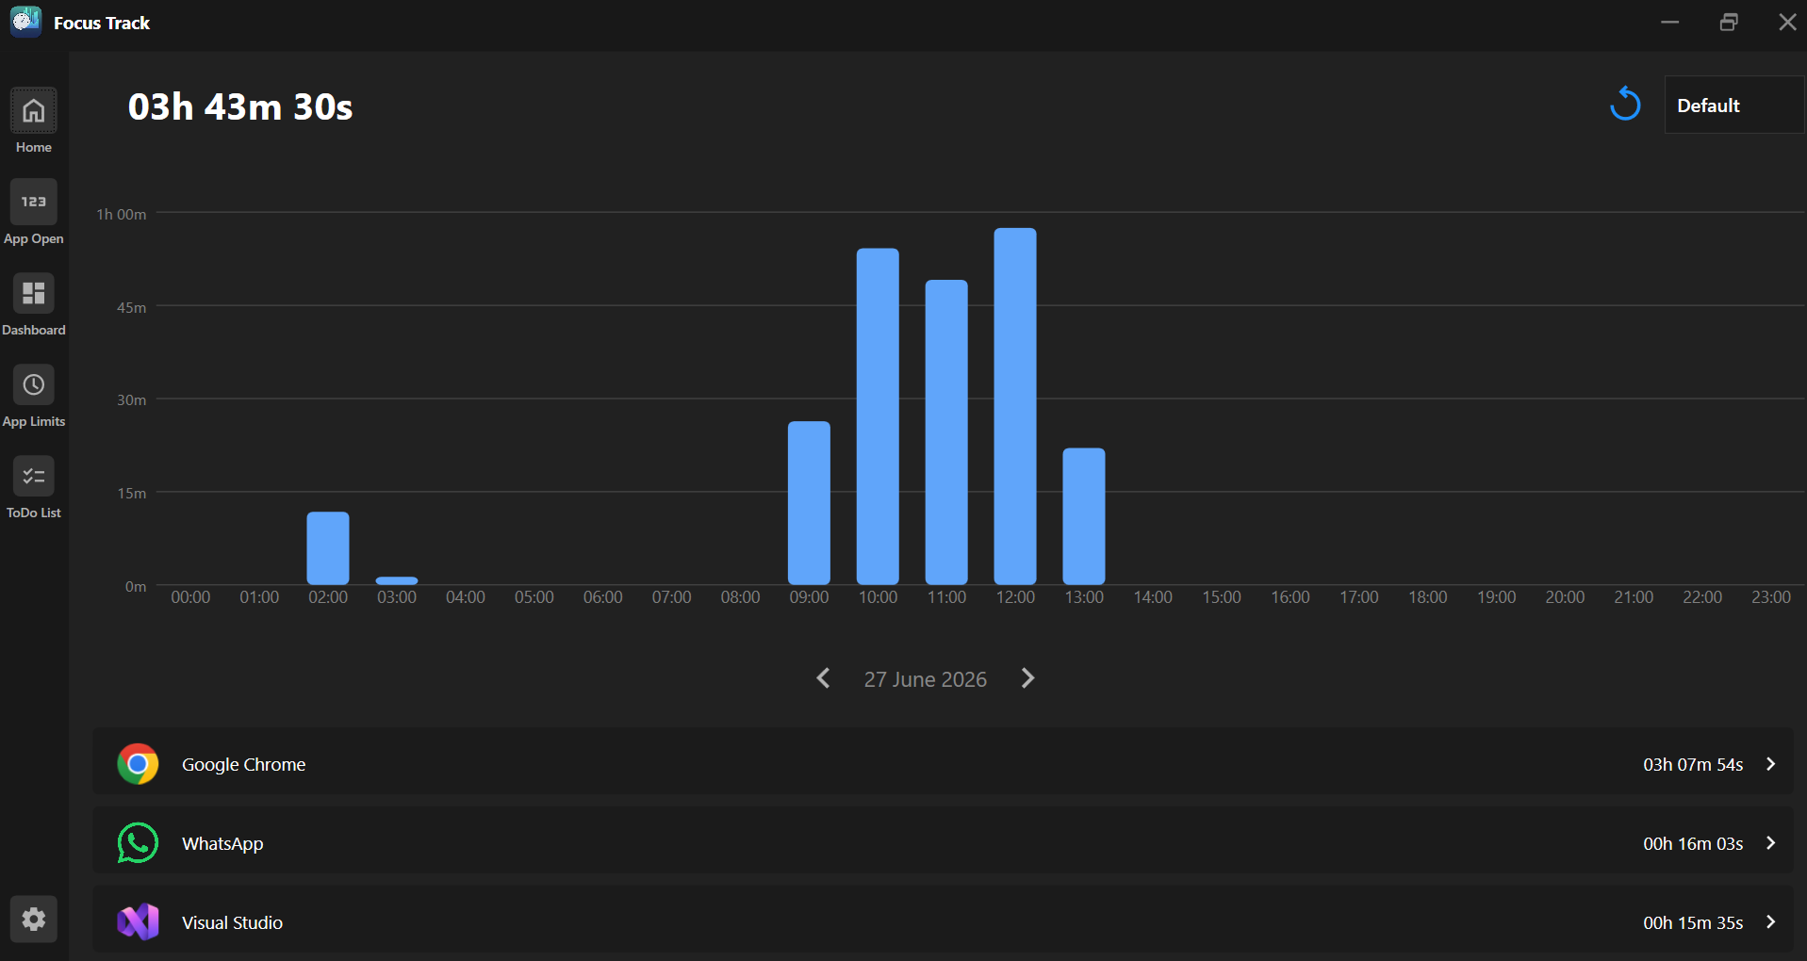The image size is (1807, 961).
Task: Select the 02:00 usage bar
Action: click(x=328, y=548)
